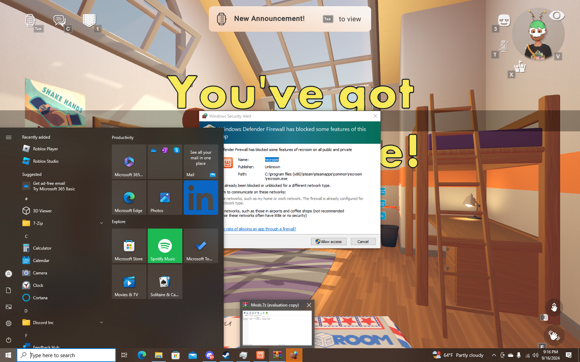Image resolution: width=580 pixels, height=362 pixels.
Task: Launch Roblox Studio from Recently added
Action: 62,161
